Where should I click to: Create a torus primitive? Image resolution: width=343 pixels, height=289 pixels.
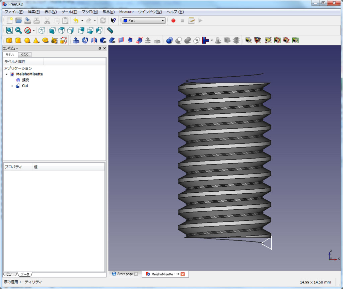pos(45,40)
